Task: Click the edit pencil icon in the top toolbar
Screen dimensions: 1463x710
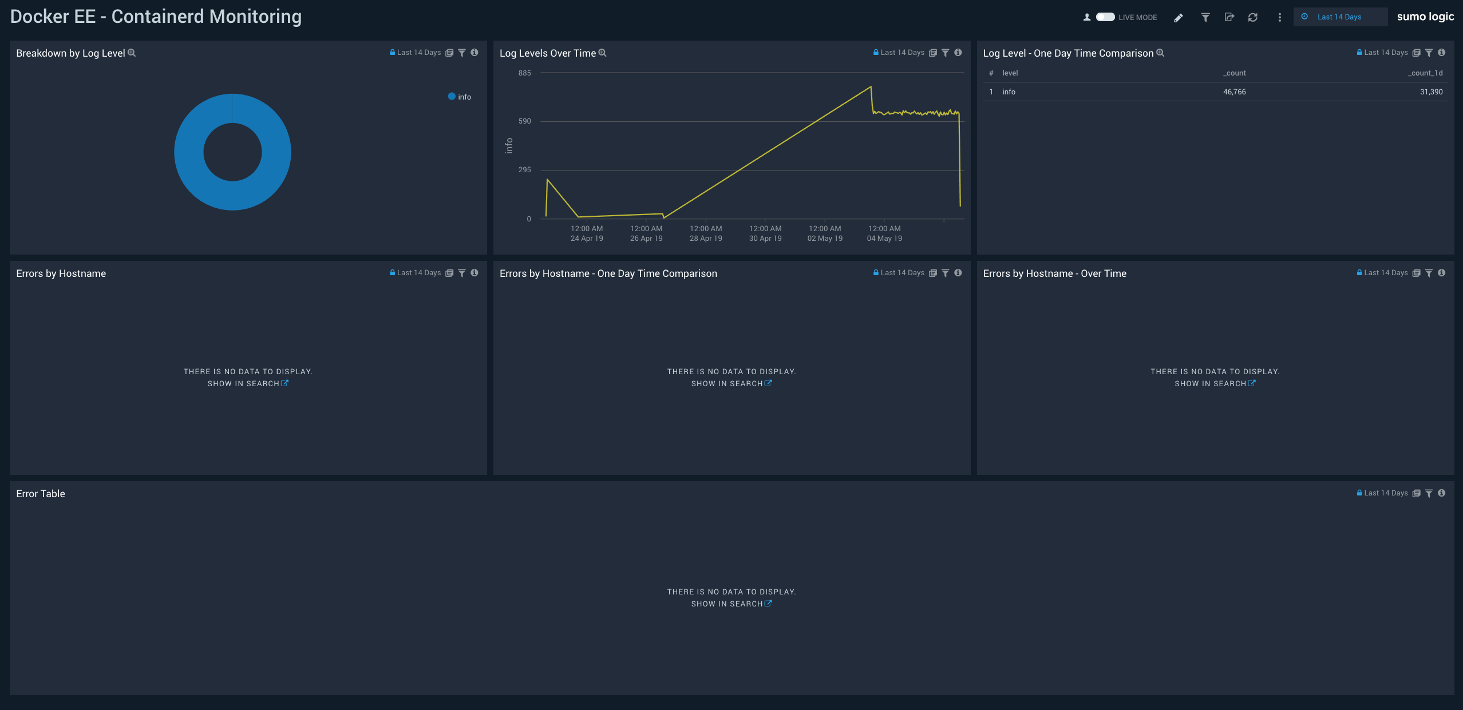Action: [1179, 17]
